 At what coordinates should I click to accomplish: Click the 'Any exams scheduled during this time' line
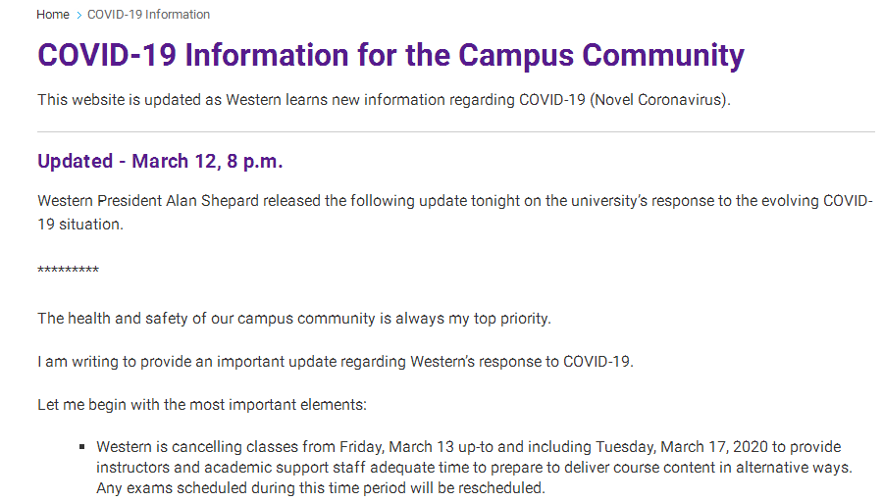click(321, 488)
